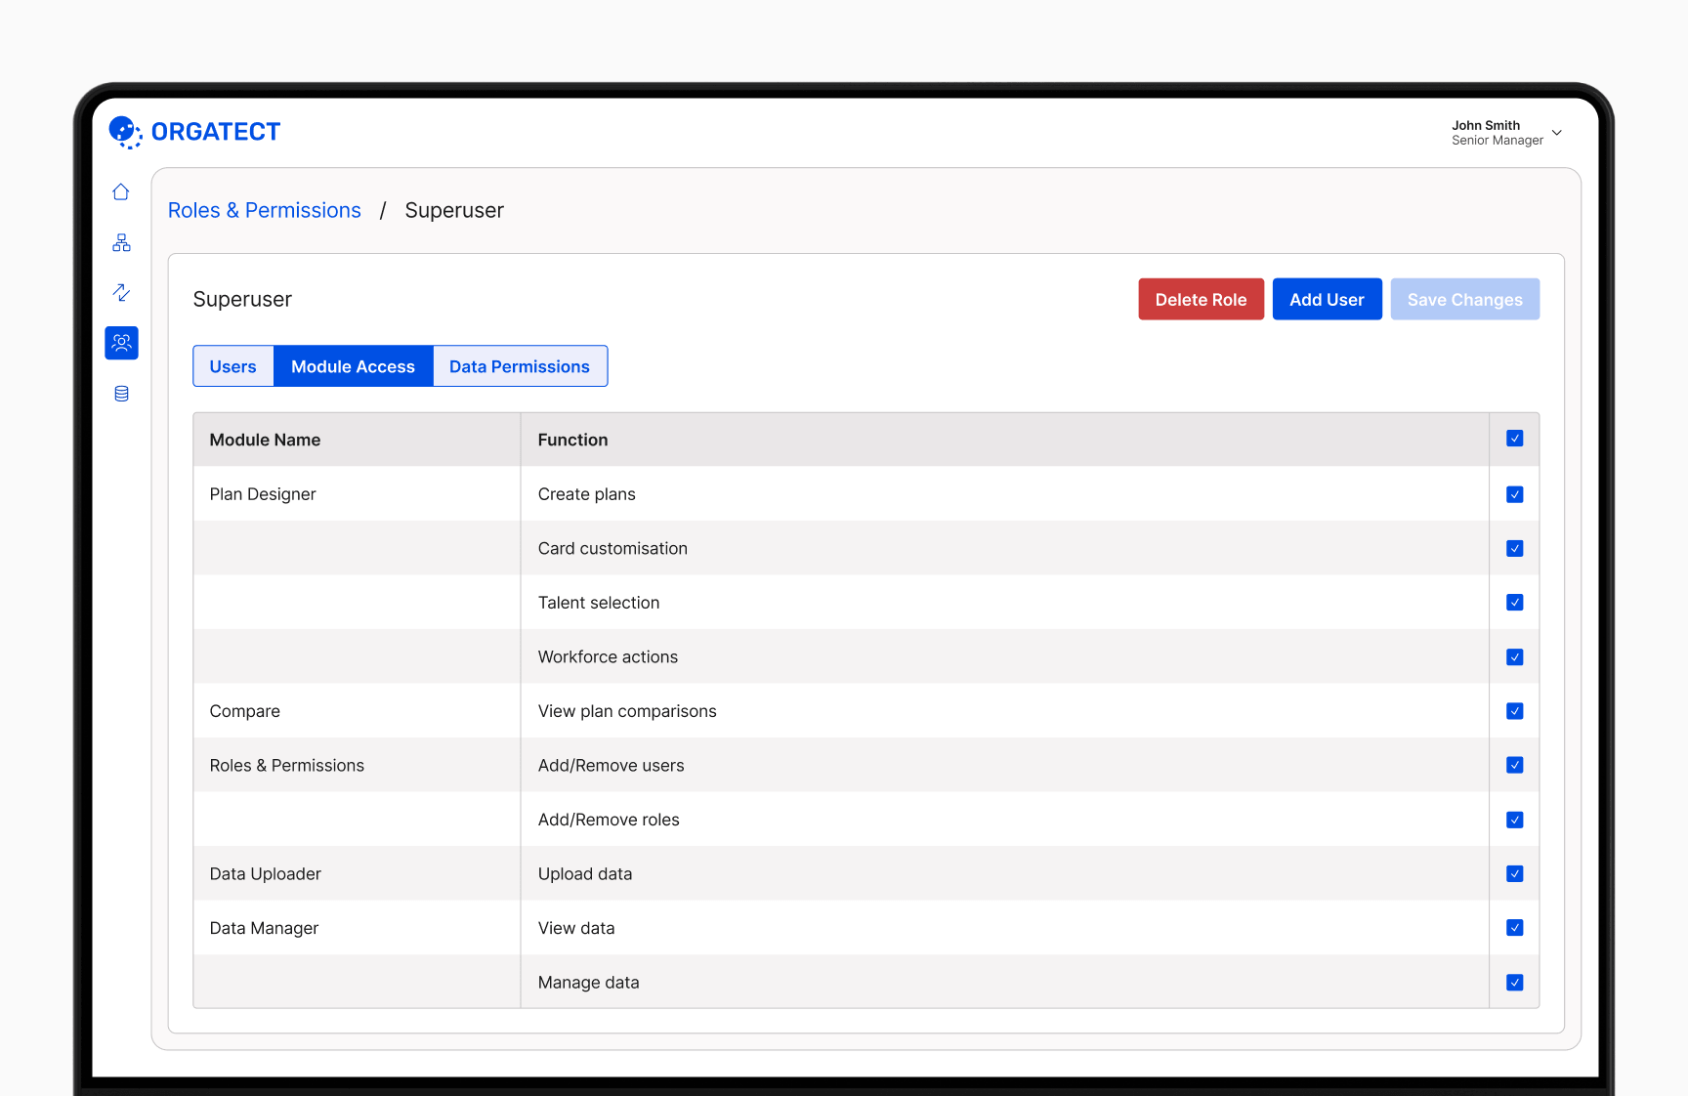This screenshot has height=1096, width=1688.
Task: Toggle the Manage data checkbox
Action: tap(1515, 983)
